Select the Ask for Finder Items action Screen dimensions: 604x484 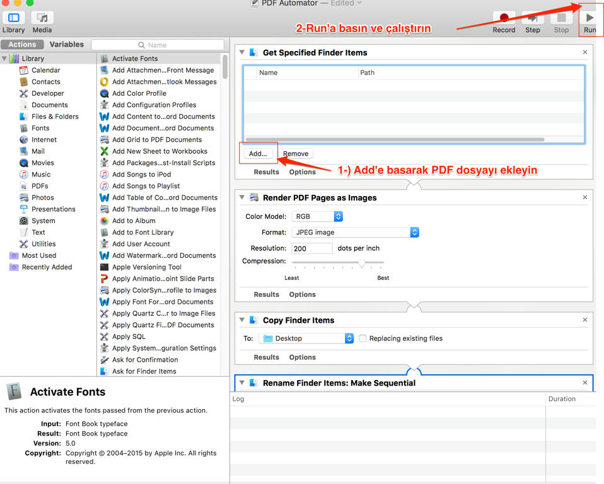(144, 371)
